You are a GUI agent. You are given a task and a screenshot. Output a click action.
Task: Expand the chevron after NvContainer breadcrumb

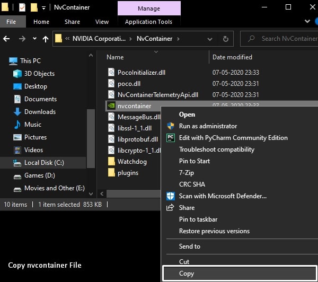pyautogui.click(x=178, y=39)
